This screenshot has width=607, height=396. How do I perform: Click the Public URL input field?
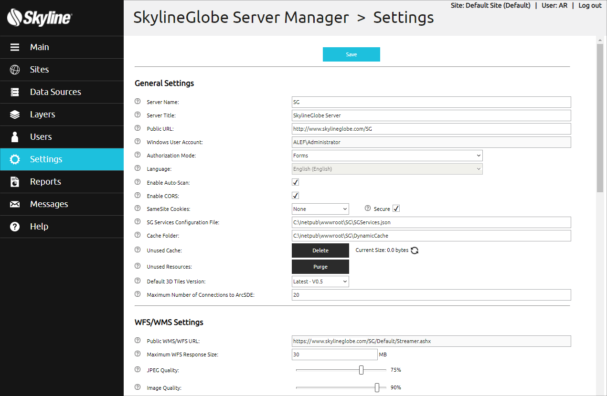(431, 129)
